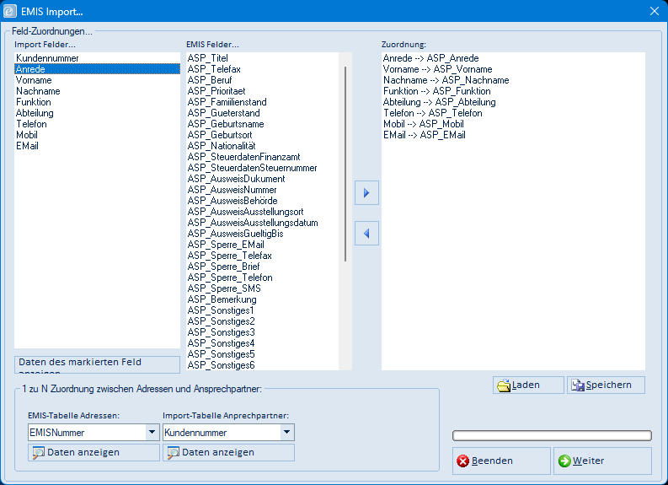Select Vorname in Import Felder list
Image resolution: width=668 pixels, height=485 pixels.
point(97,80)
